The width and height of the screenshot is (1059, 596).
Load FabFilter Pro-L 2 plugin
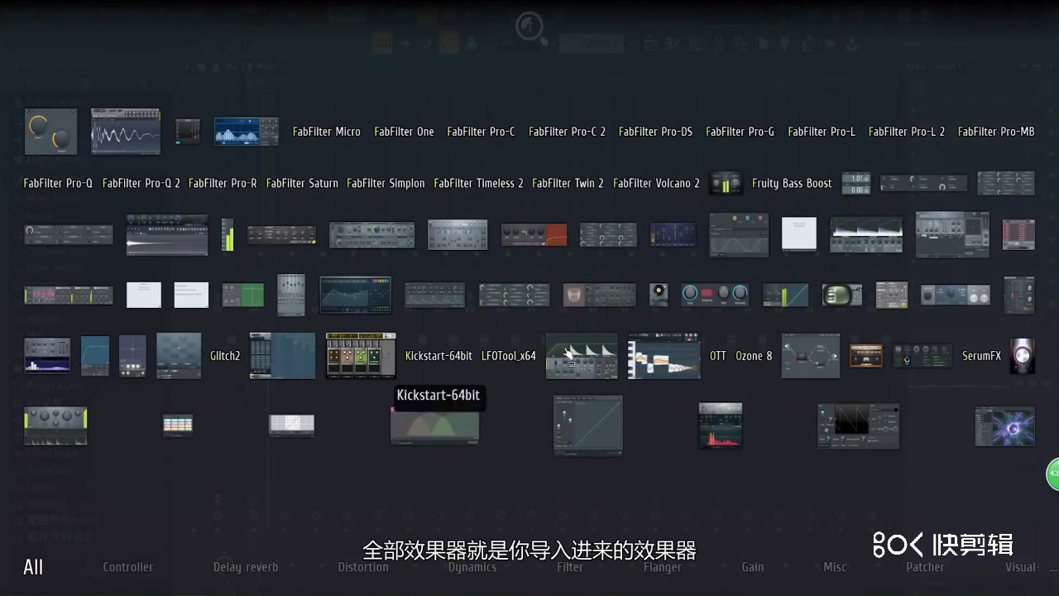907,132
